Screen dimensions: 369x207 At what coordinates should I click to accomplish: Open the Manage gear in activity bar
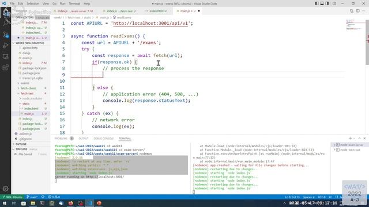(5, 189)
